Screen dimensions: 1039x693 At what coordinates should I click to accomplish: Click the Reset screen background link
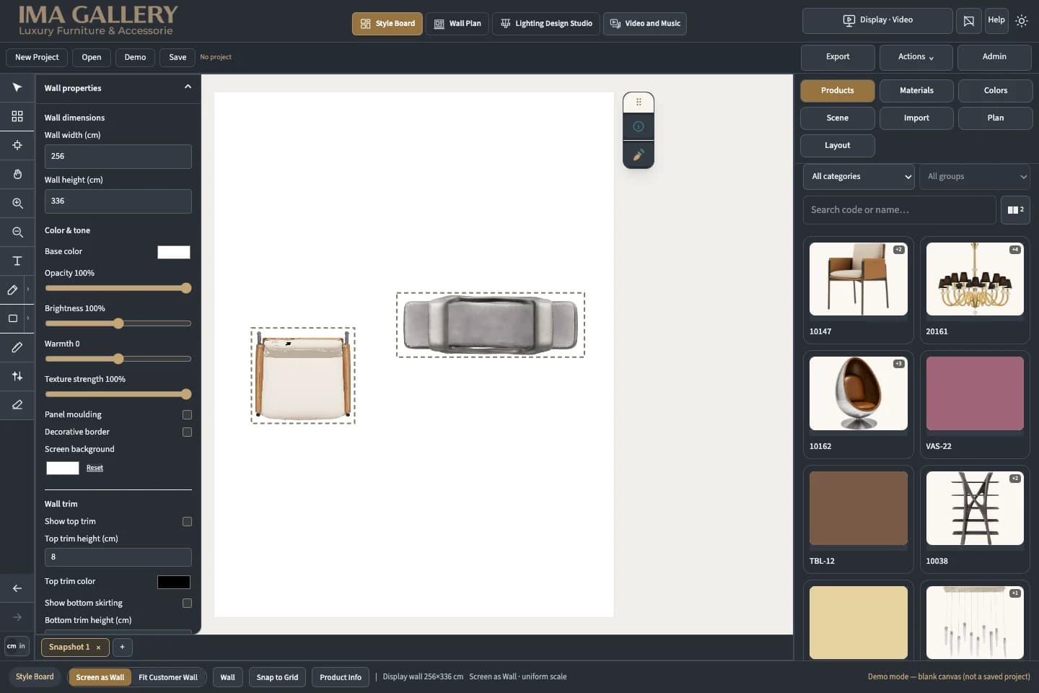[95, 468]
